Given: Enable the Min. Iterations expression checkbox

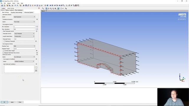Looking at the screenshot, I should [37, 26].
